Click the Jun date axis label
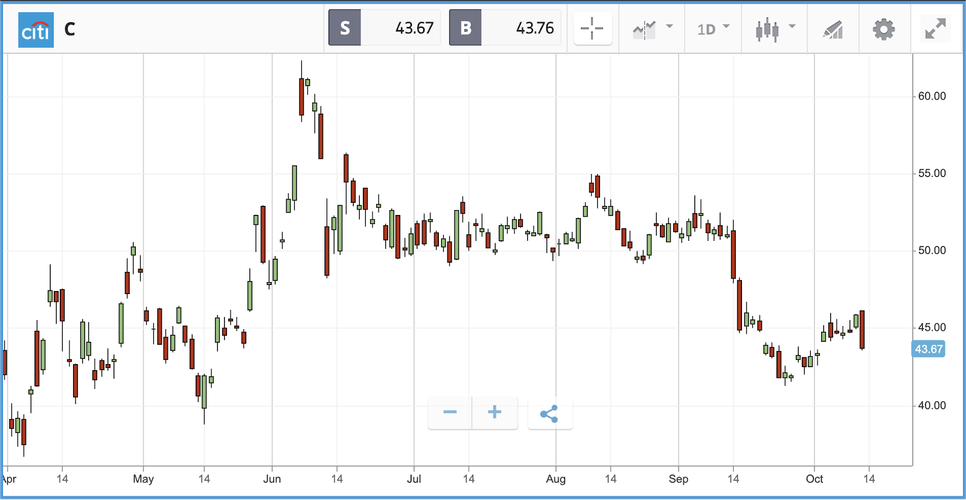966x500 pixels. pyautogui.click(x=272, y=479)
